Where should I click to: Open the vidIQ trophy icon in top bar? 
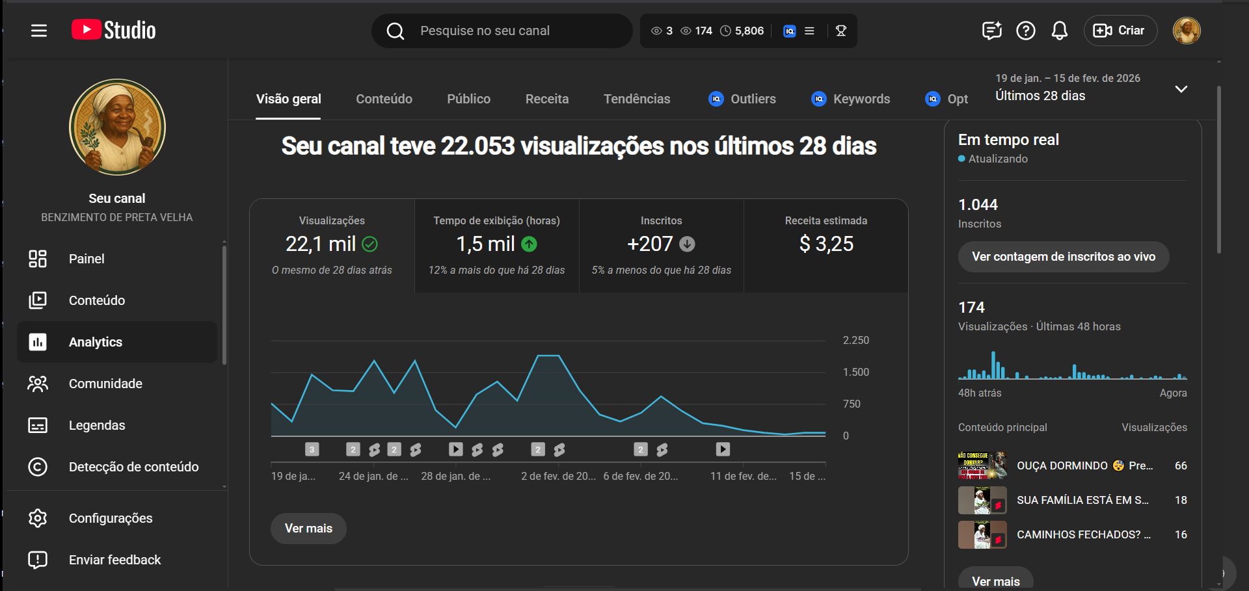tap(840, 31)
